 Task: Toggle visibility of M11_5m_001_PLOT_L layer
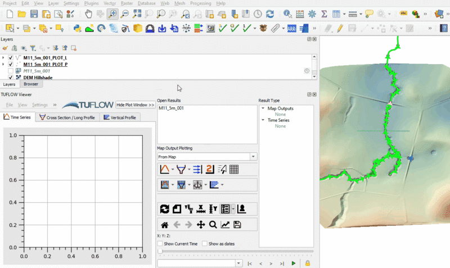(x=11, y=57)
